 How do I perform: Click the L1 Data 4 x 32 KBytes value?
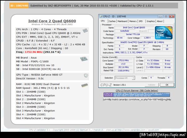pos(153,60)
